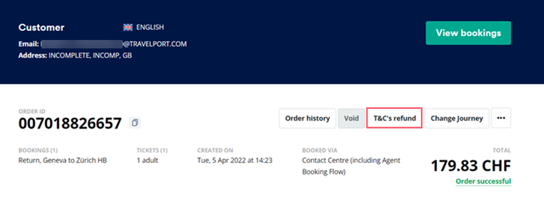Select the ENGLISH language label

(150, 27)
